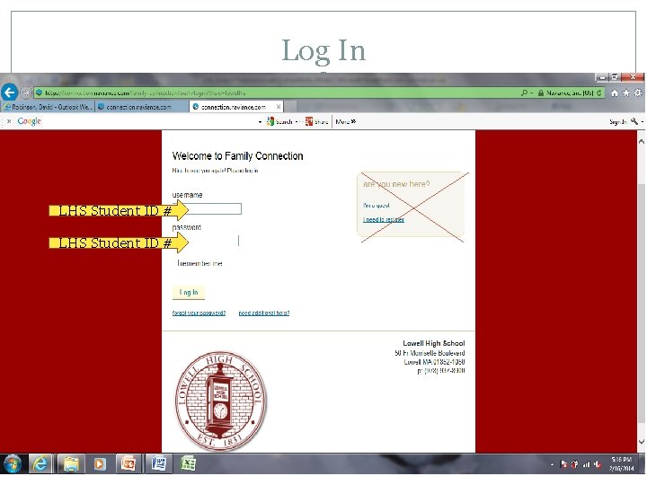The image size is (647, 485).
Task: Click the username input field
Action: click(208, 209)
